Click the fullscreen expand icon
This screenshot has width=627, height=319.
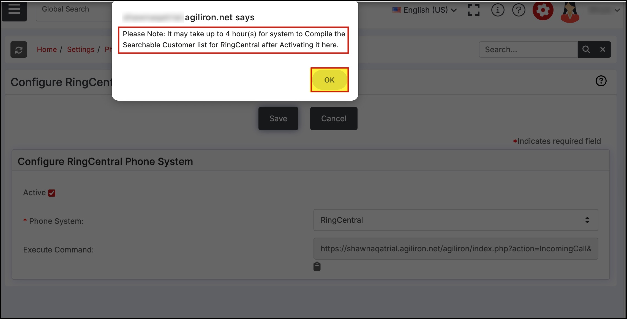(473, 10)
